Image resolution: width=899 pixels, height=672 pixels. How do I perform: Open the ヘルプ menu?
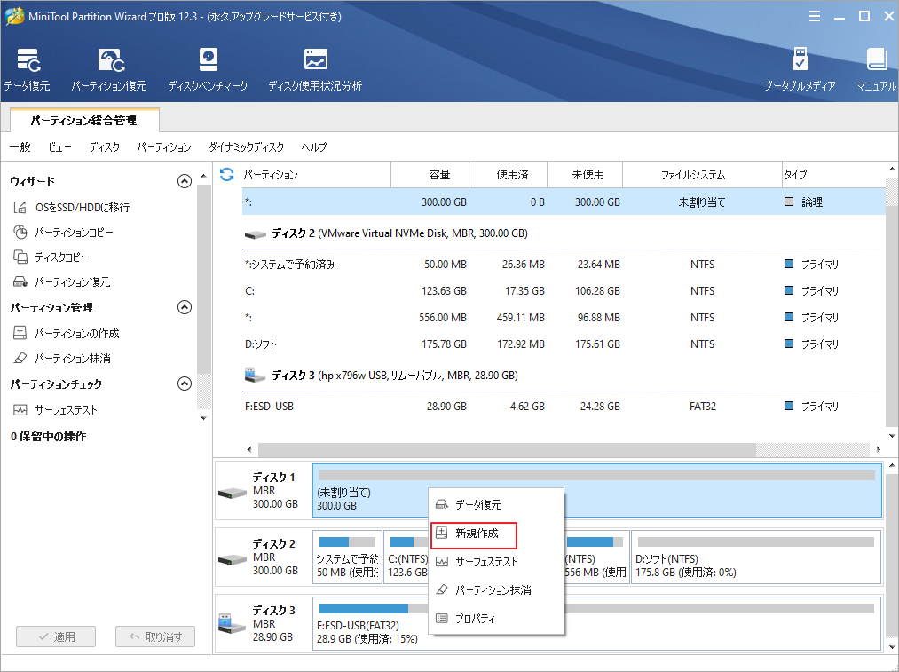(x=314, y=147)
